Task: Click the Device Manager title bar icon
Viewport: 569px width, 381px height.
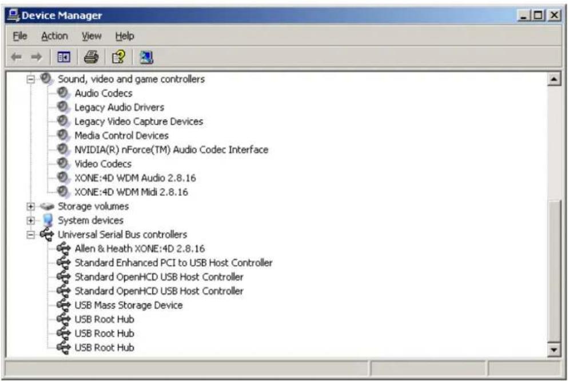Action: (13, 15)
